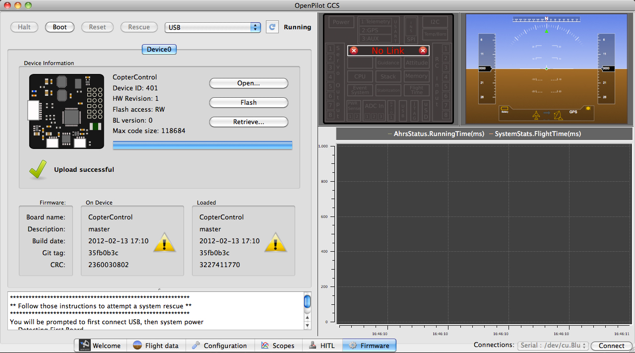Click the Halt button
The width and height of the screenshot is (635, 353).
tap(24, 27)
